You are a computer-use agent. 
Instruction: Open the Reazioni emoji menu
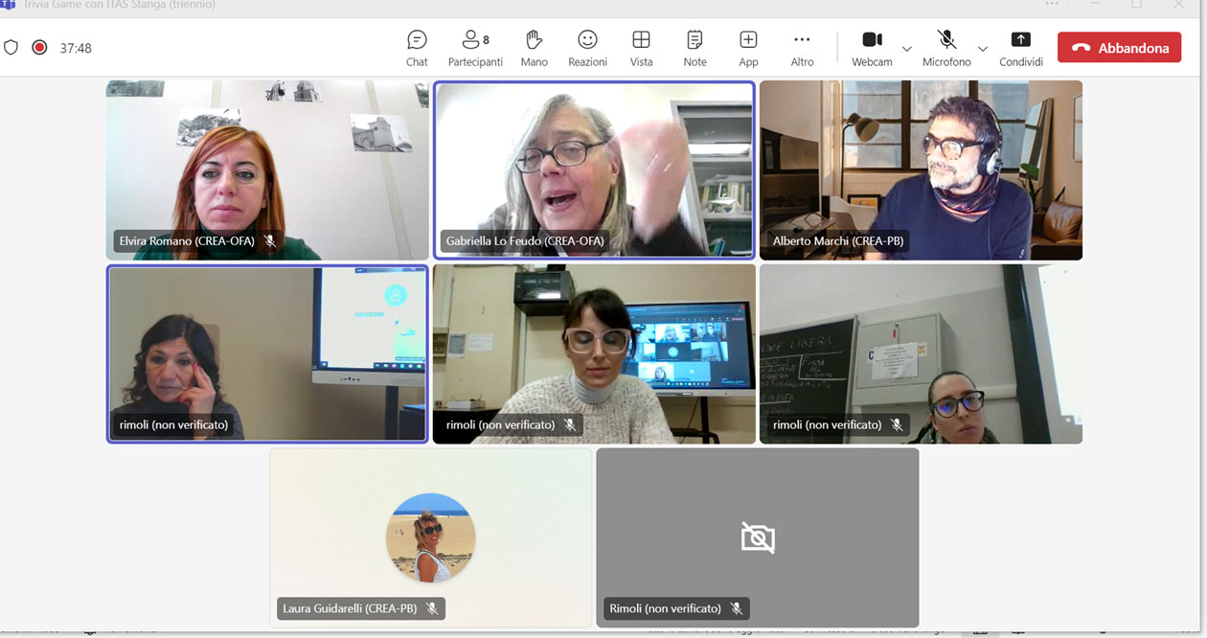(587, 48)
